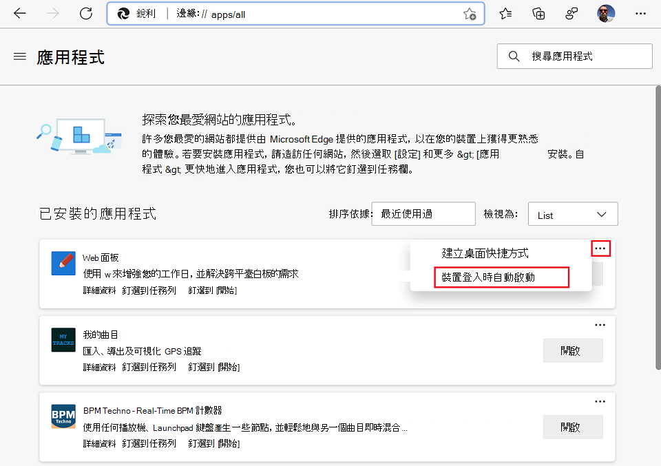The image size is (661, 466).
Task: Click the apps illustration beside the intro text
Action: click(x=79, y=136)
